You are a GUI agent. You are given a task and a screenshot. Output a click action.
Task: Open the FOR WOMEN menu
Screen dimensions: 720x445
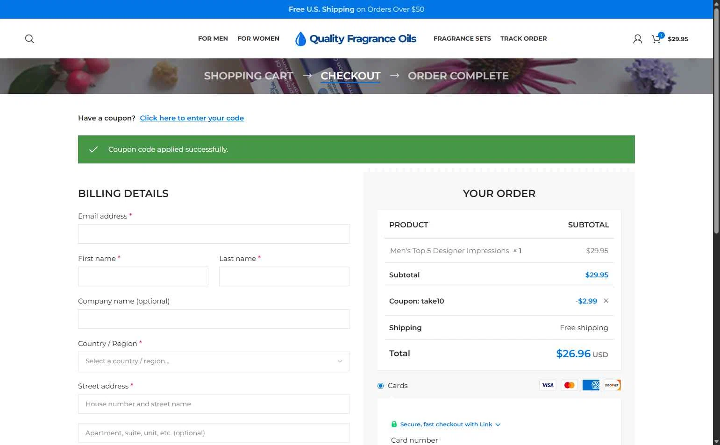point(258,39)
